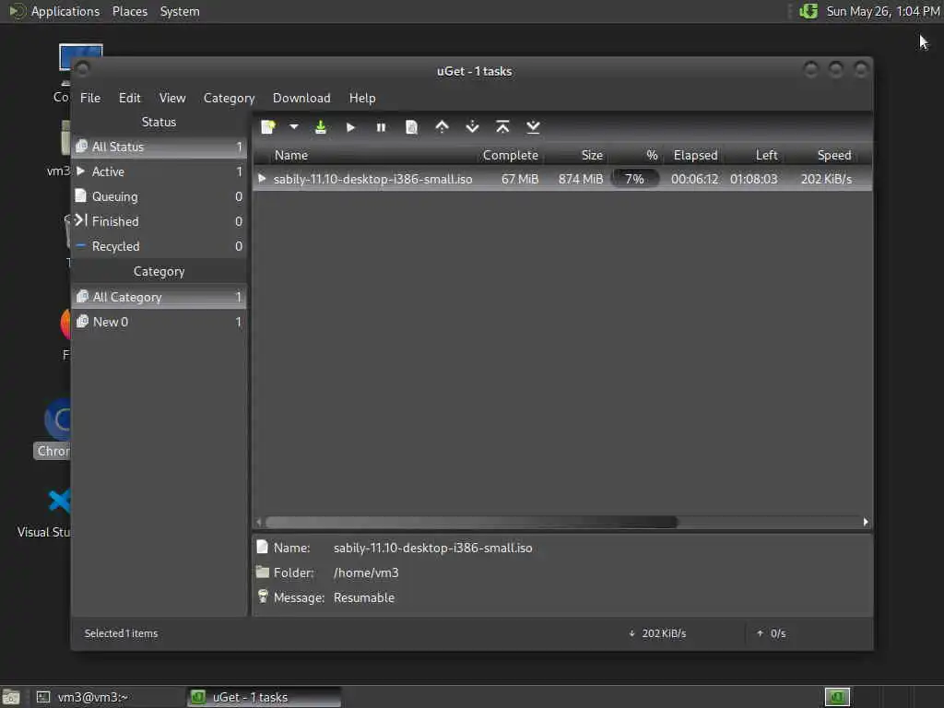Filter by Finished status
Image resolution: width=944 pixels, height=708 pixels.
(159, 221)
